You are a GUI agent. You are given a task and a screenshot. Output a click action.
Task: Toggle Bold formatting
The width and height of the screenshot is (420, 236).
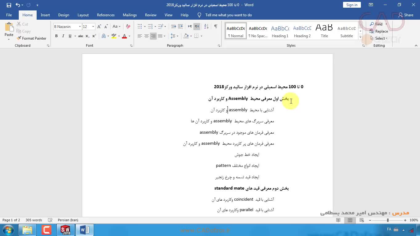56,36
